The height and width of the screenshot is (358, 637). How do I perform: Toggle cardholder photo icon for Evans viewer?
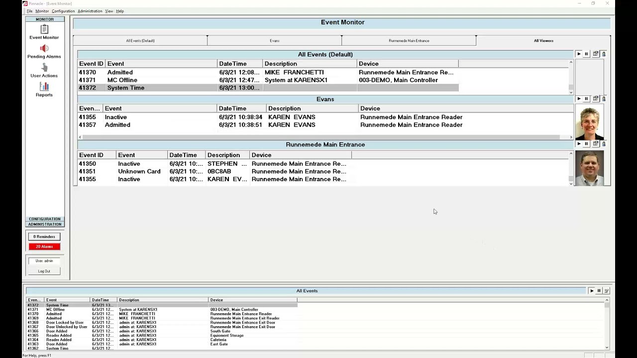click(x=604, y=99)
